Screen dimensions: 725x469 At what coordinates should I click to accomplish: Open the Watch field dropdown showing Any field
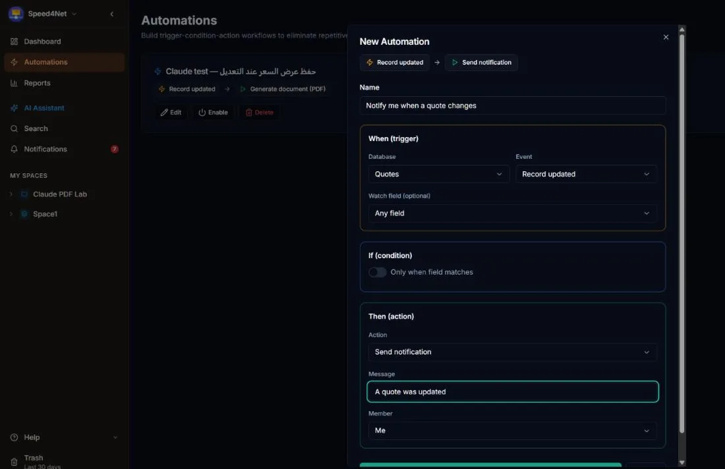click(x=512, y=213)
